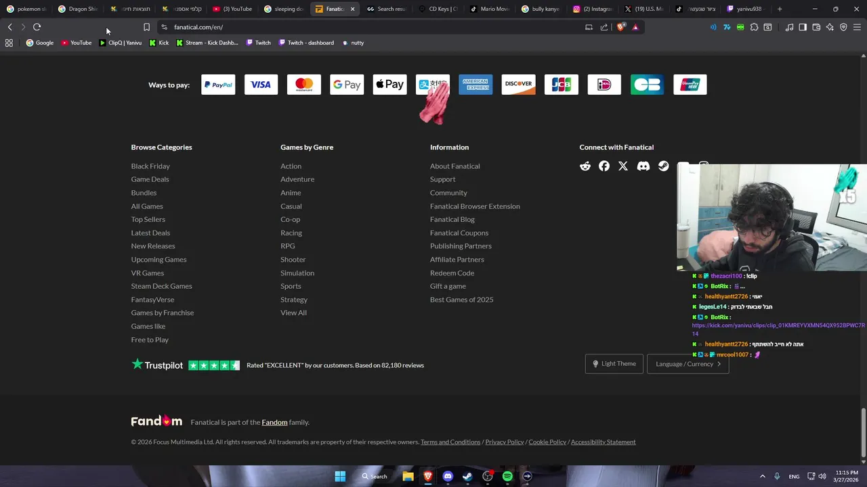Expand the Language / Currency selector
The image size is (867, 487).
pos(688,364)
